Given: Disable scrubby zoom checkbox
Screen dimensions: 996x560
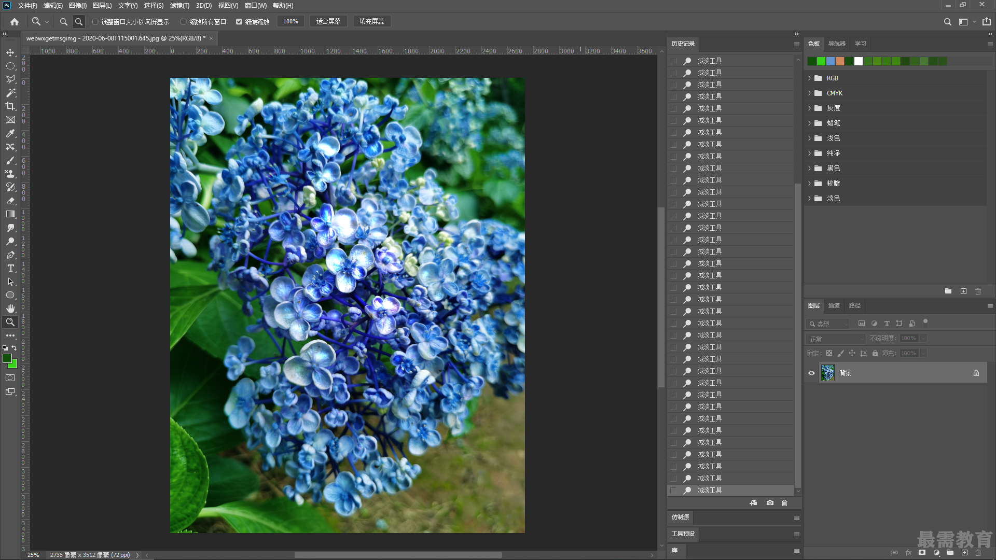Looking at the screenshot, I should pyautogui.click(x=239, y=22).
